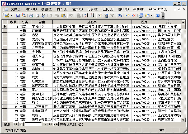The width and height of the screenshot is (188, 134).
Task: Undo the last action icon
Action: (x=71, y=16)
